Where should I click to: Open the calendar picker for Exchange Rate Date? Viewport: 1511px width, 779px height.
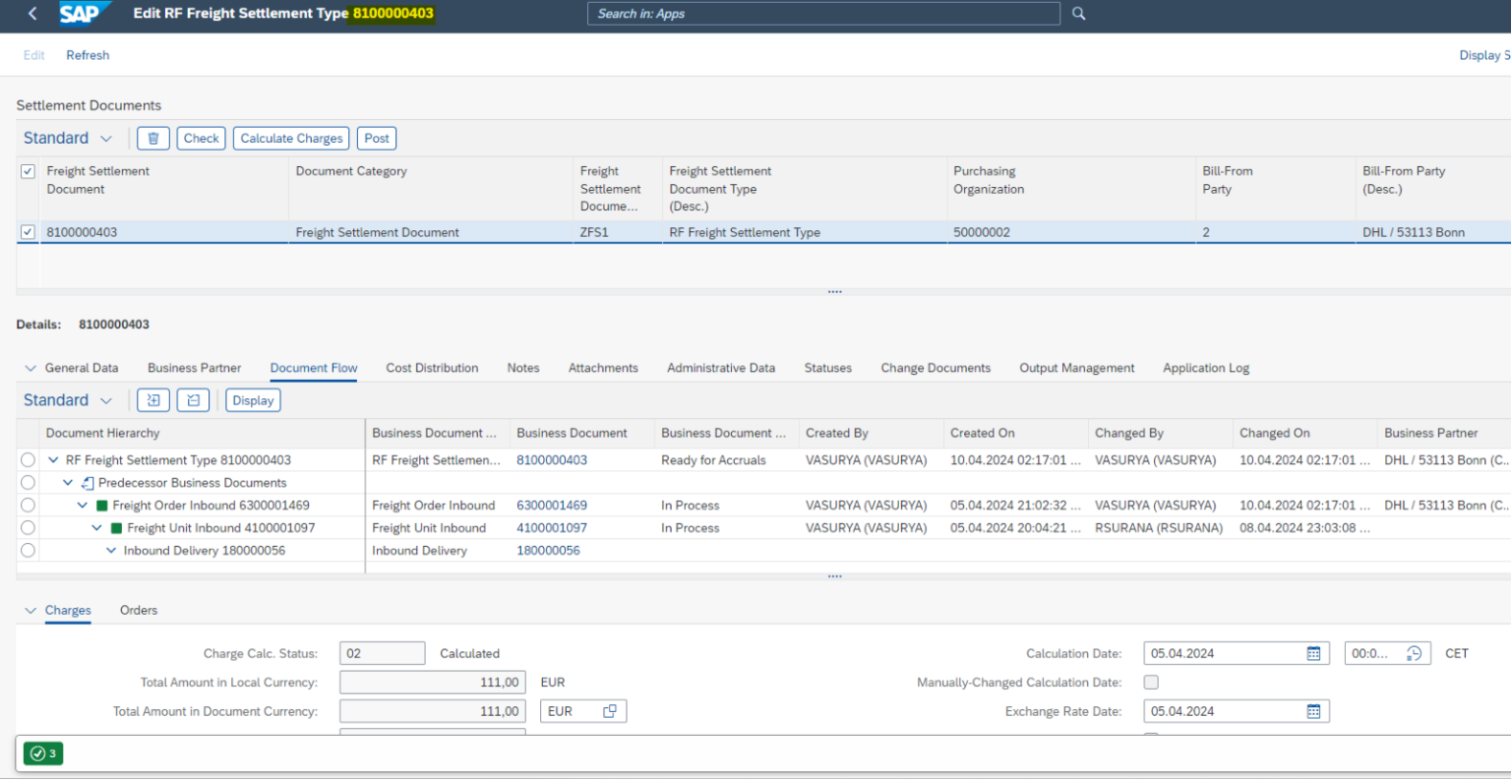click(x=1315, y=710)
